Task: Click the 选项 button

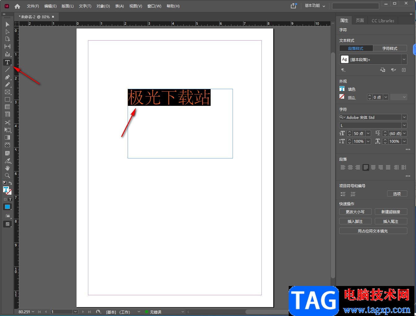Action: (397, 194)
